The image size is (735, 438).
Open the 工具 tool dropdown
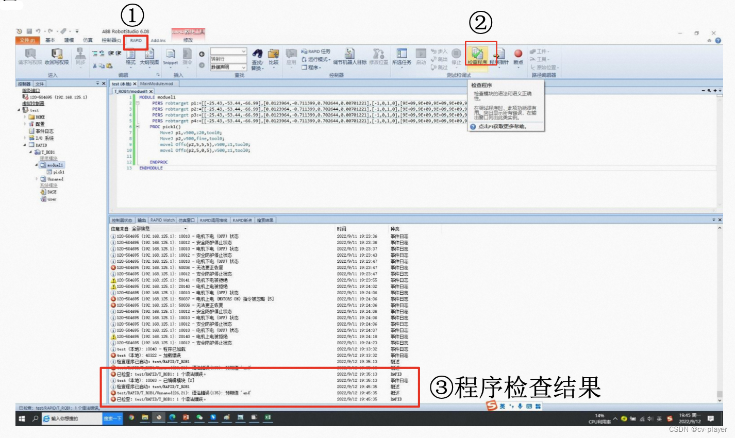pos(539,59)
